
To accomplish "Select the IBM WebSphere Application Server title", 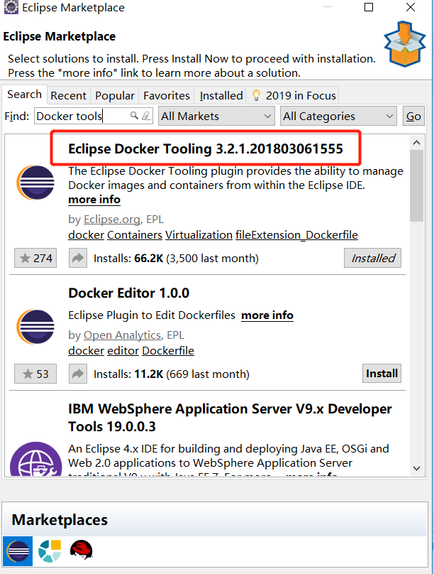I will coord(230,417).
